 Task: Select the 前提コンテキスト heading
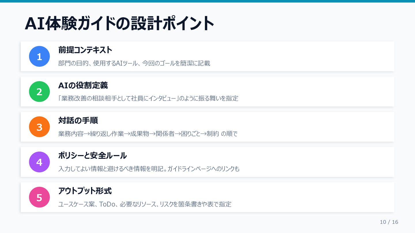(x=85, y=50)
